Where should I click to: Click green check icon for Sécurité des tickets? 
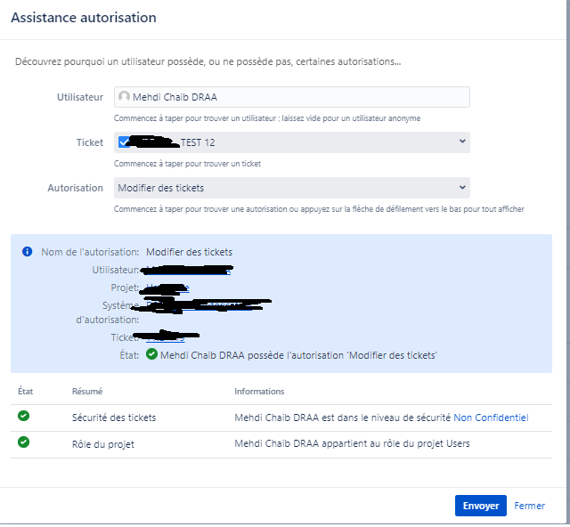point(24,416)
